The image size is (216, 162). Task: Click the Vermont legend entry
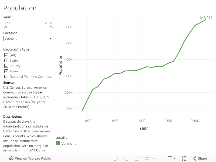[69, 143]
